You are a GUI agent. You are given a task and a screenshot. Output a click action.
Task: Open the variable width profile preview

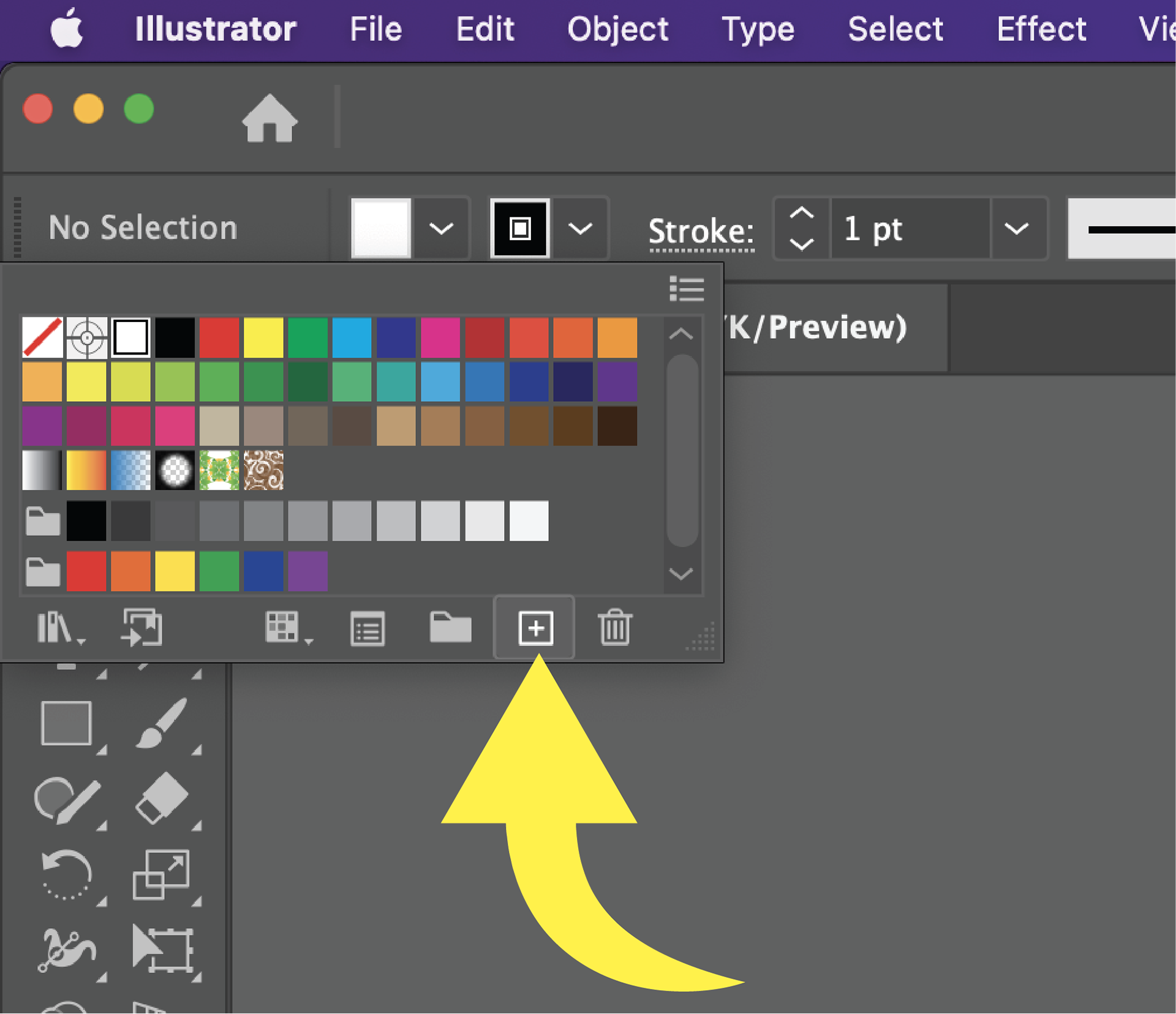tap(1121, 228)
